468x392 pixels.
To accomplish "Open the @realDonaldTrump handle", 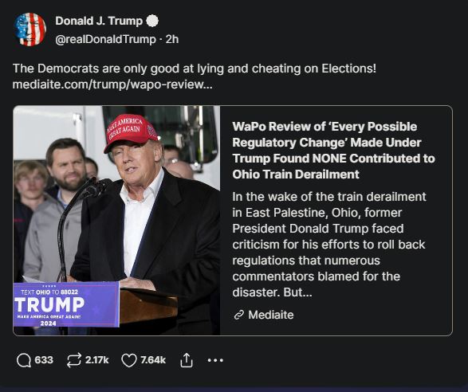I will click(x=106, y=39).
